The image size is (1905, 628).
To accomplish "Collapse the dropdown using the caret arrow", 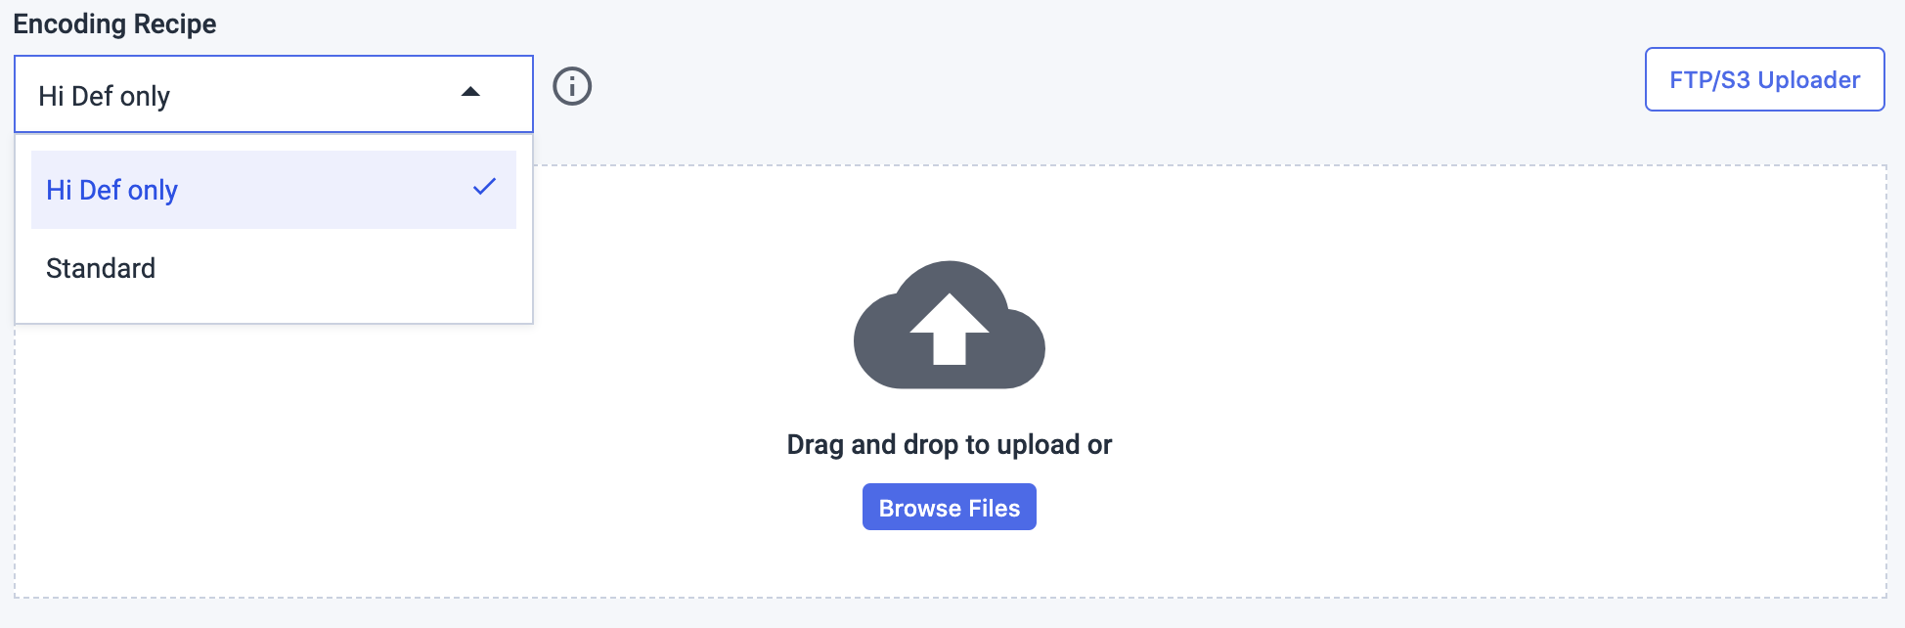I will 470,92.
